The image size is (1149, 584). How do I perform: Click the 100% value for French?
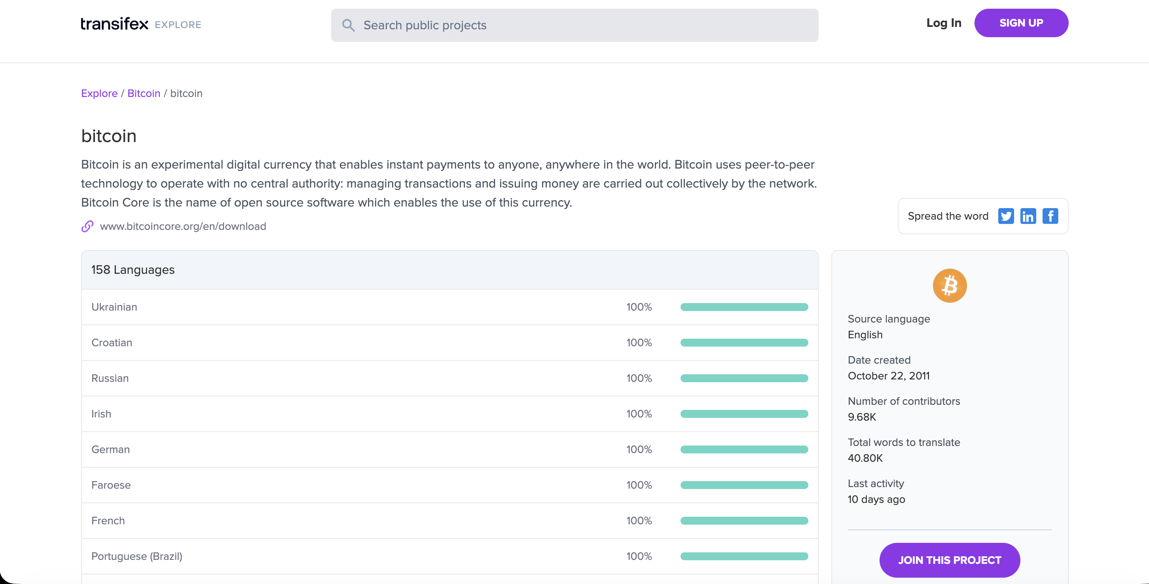[639, 521]
